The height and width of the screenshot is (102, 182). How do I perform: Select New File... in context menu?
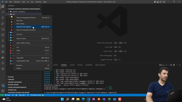33,21
